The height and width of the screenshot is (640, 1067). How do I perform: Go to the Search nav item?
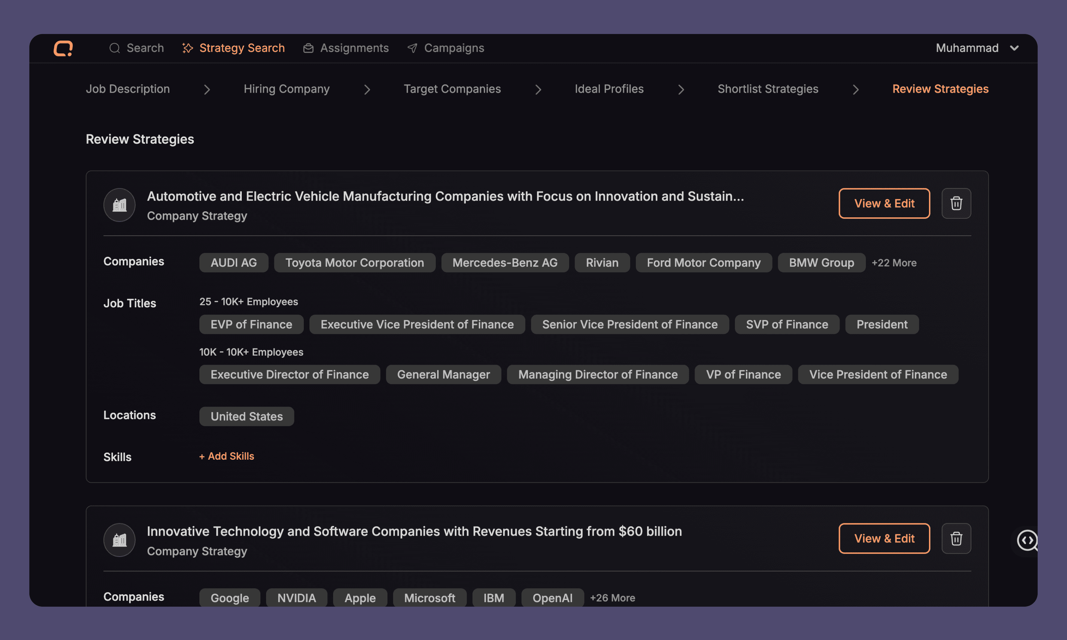point(137,48)
